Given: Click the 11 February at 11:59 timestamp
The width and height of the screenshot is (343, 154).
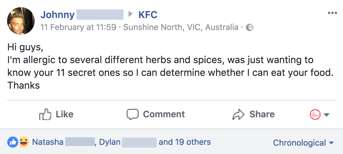Looking at the screenshot, I should (78, 28).
